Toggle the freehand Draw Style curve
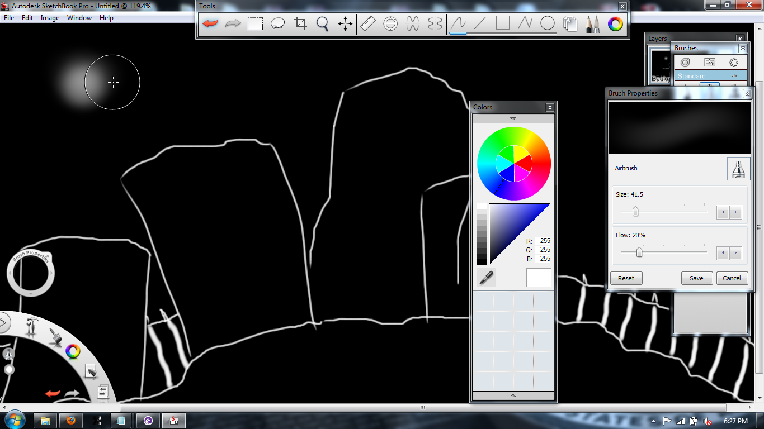764x429 pixels. click(x=458, y=23)
